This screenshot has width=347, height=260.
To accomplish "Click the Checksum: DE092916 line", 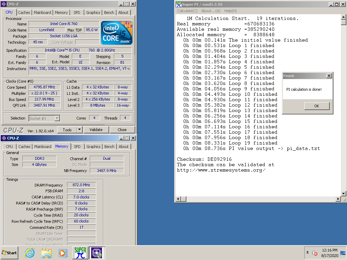I will click(204, 159).
